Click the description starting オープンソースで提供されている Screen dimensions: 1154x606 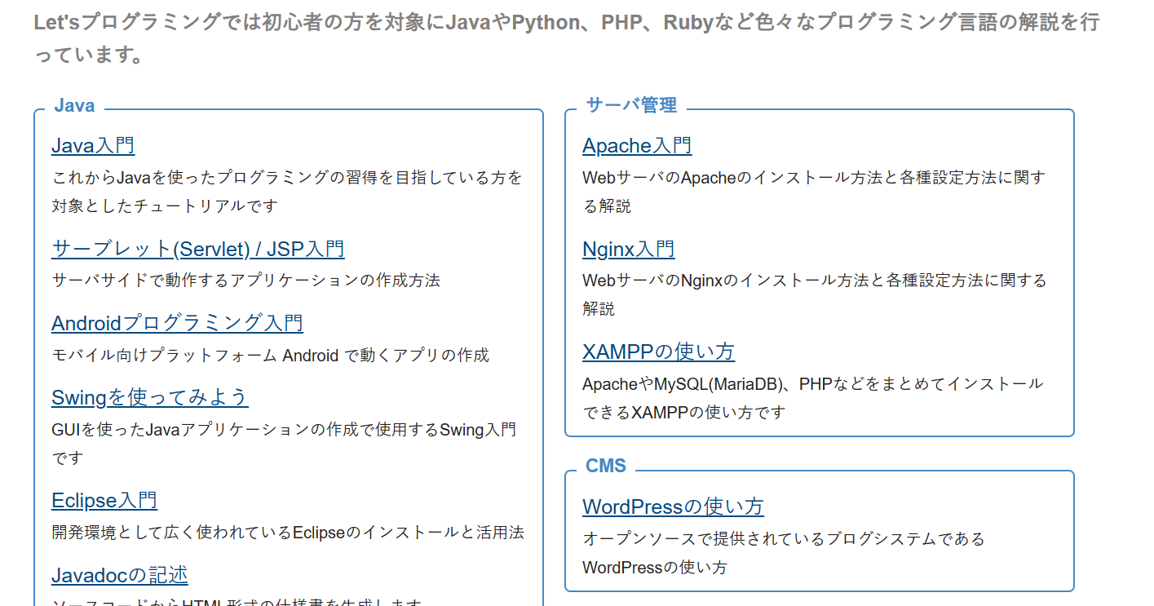(x=784, y=553)
